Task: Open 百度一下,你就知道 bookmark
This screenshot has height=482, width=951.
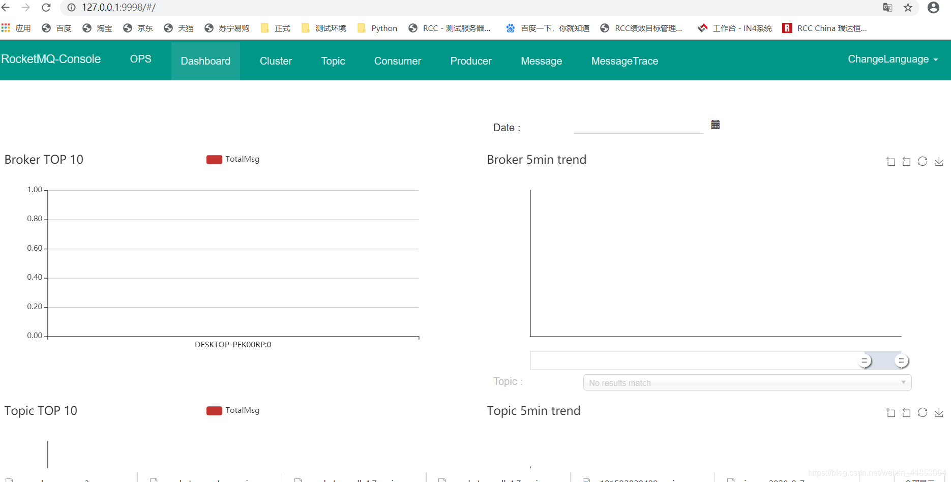Action: click(x=548, y=28)
